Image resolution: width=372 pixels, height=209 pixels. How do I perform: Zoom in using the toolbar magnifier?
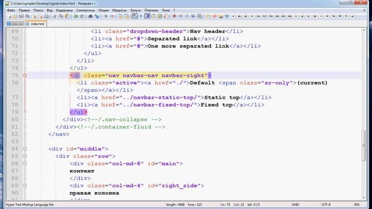[105, 16]
